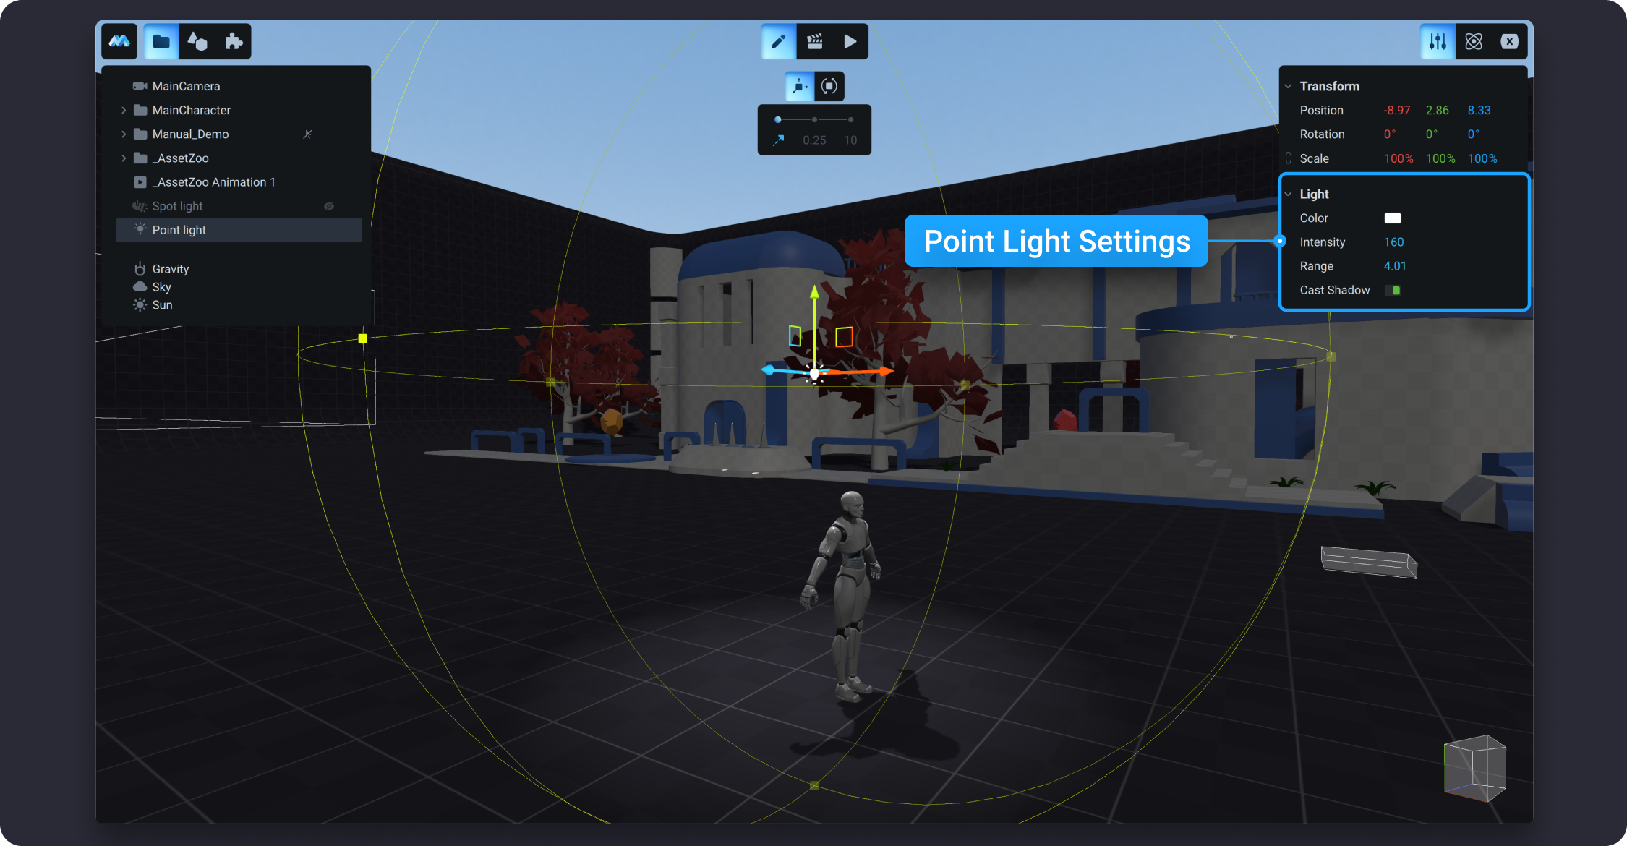
Task: Click the X variables panel button
Action: (1510, 41)
